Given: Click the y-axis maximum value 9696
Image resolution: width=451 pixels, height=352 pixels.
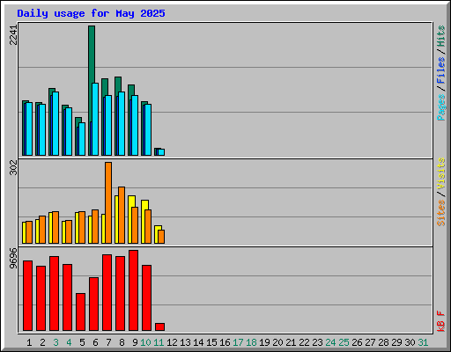Looking at the screenshot, I should click(x=13, y=259).
